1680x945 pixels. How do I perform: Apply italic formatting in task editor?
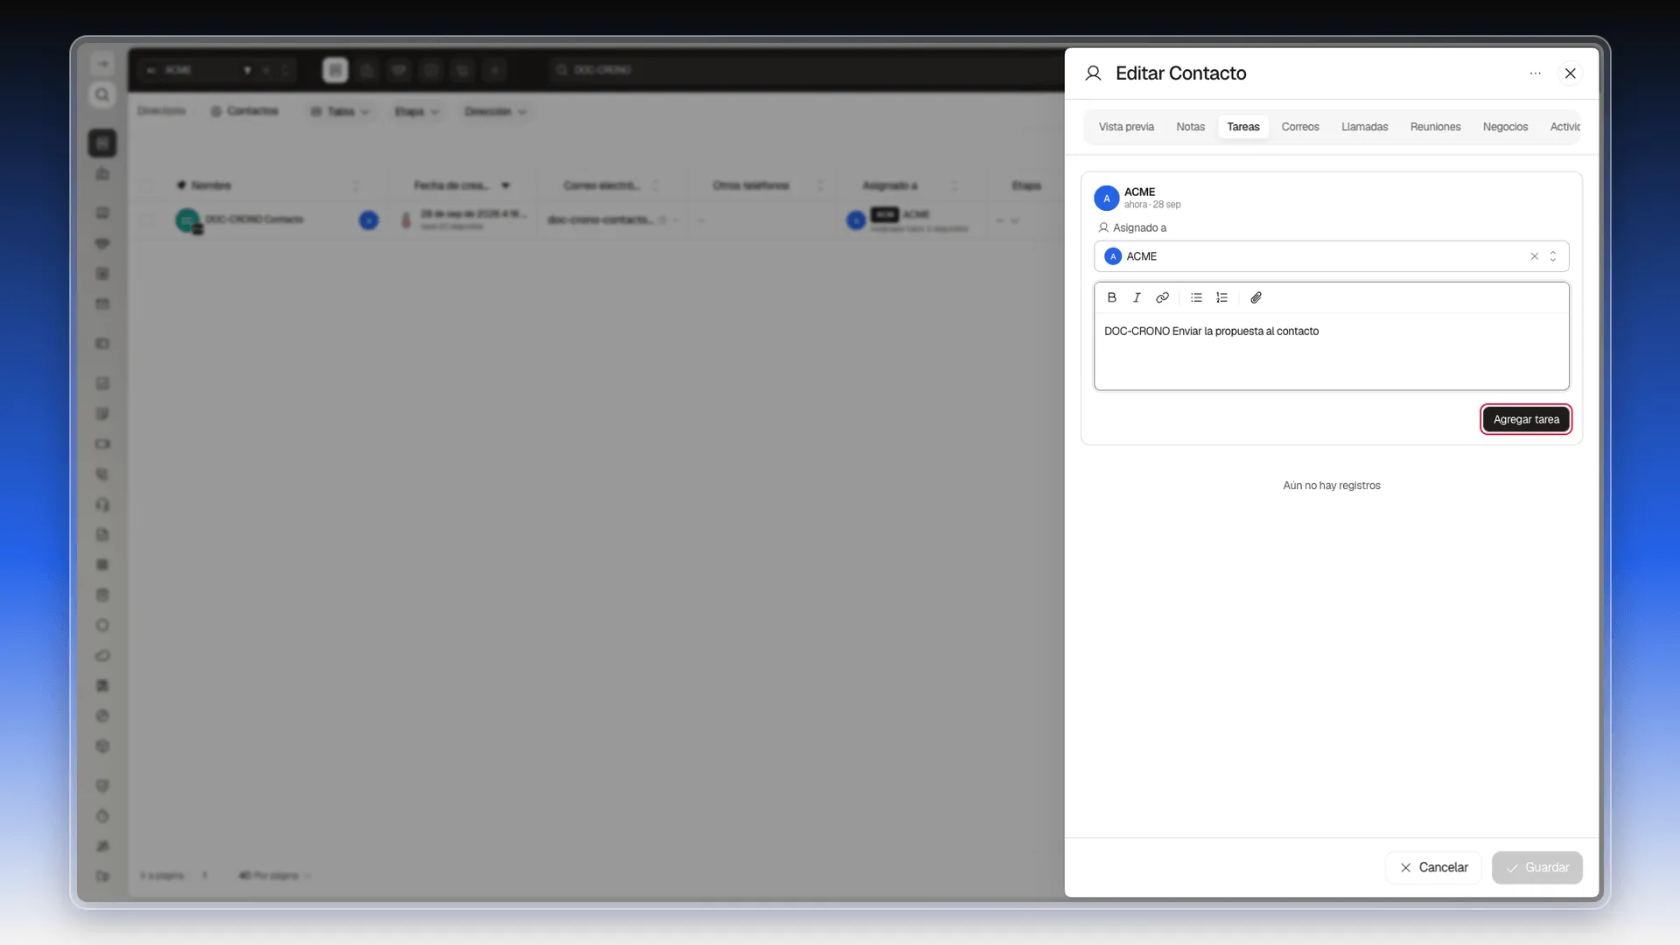point(1137,297)
